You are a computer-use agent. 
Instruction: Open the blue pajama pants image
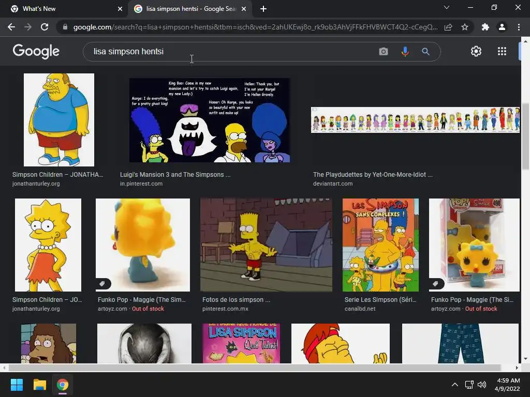coord(460,343)
